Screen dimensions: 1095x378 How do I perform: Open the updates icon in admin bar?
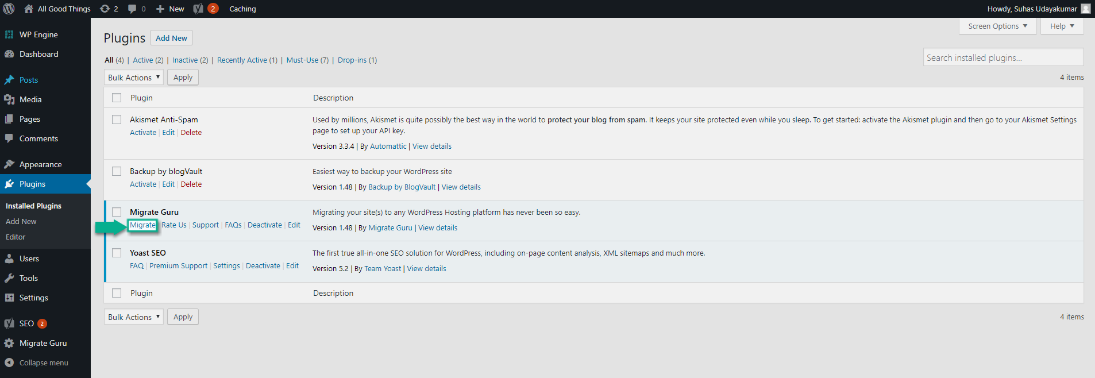click(105, 9)
